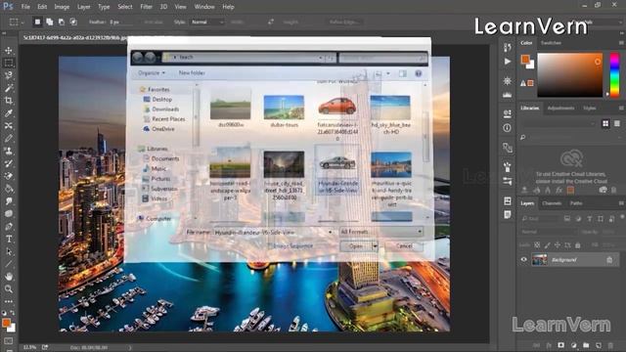The height and width of the screenshot is (352, 626).
Task: Open the view options dropdown arrow in dialog
Action: coord(388,73)
